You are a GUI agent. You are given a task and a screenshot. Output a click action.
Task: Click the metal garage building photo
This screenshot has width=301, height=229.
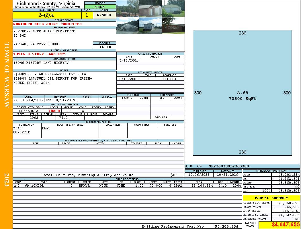[x=173, y=9]
